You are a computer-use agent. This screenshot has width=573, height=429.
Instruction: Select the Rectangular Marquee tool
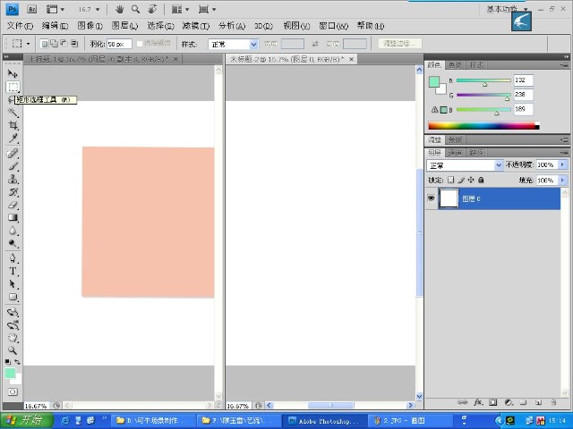point(13,87)
